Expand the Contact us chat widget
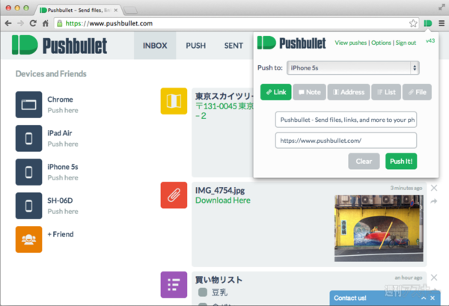The width and height of the screenshot is (449, 306). pyautogui.click(x=424, y=299)
